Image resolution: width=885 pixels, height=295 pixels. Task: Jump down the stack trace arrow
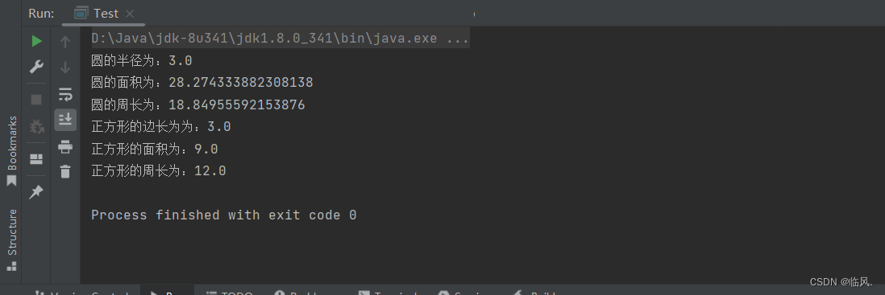pos(65,68)
